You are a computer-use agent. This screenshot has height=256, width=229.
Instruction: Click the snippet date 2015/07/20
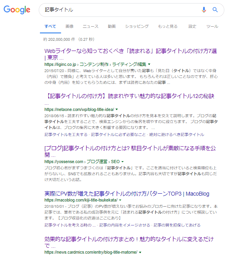tap(54, 71)
